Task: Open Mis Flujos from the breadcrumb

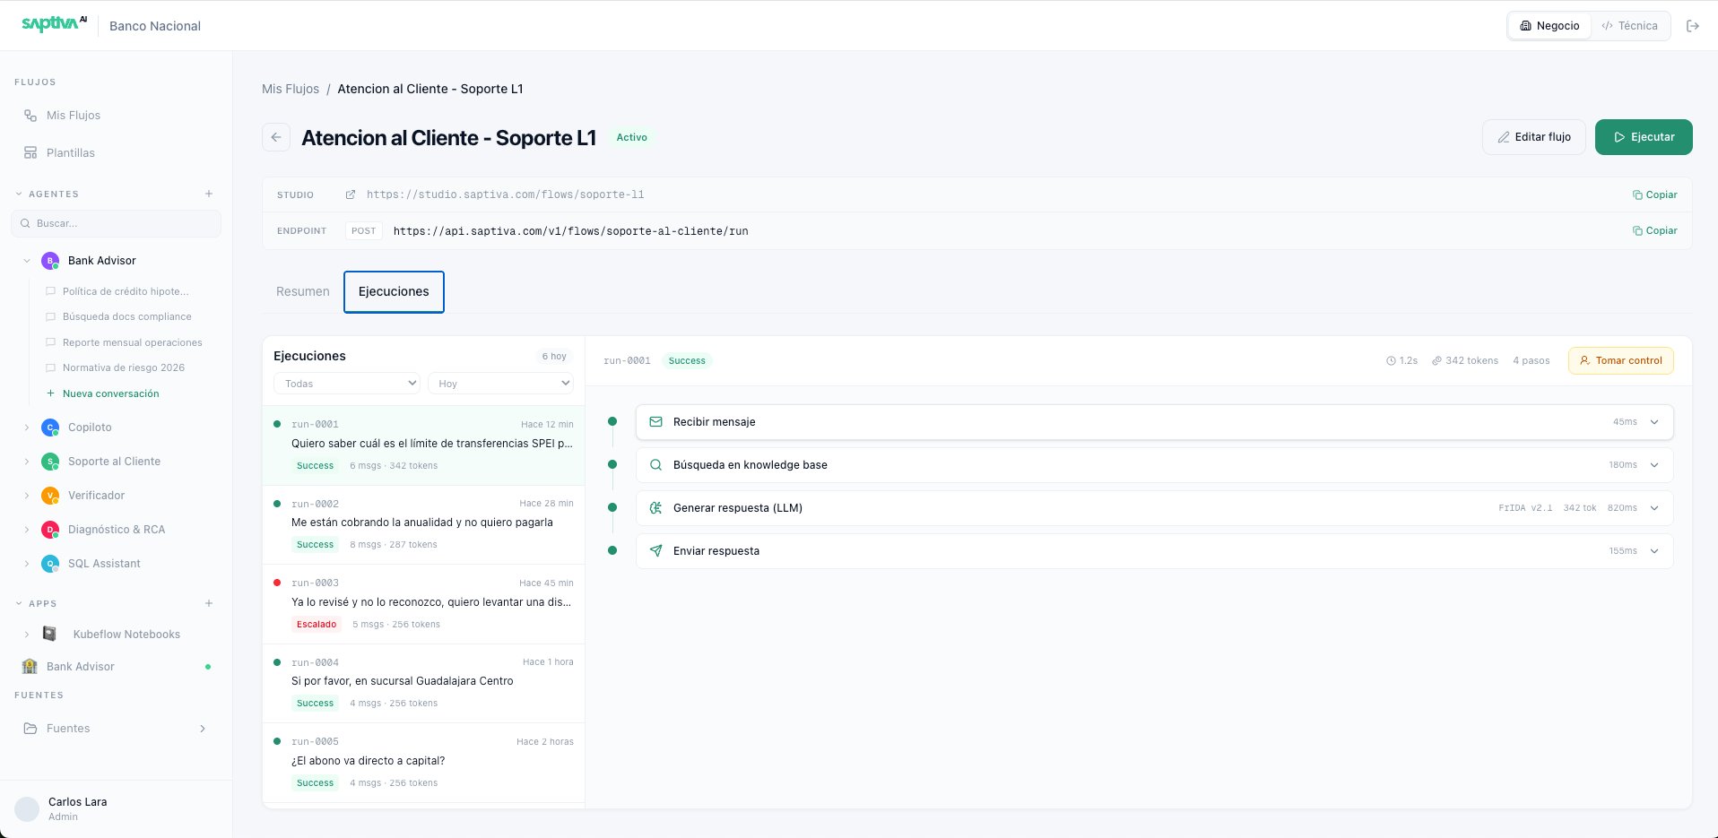Action: tap(290, 89)
